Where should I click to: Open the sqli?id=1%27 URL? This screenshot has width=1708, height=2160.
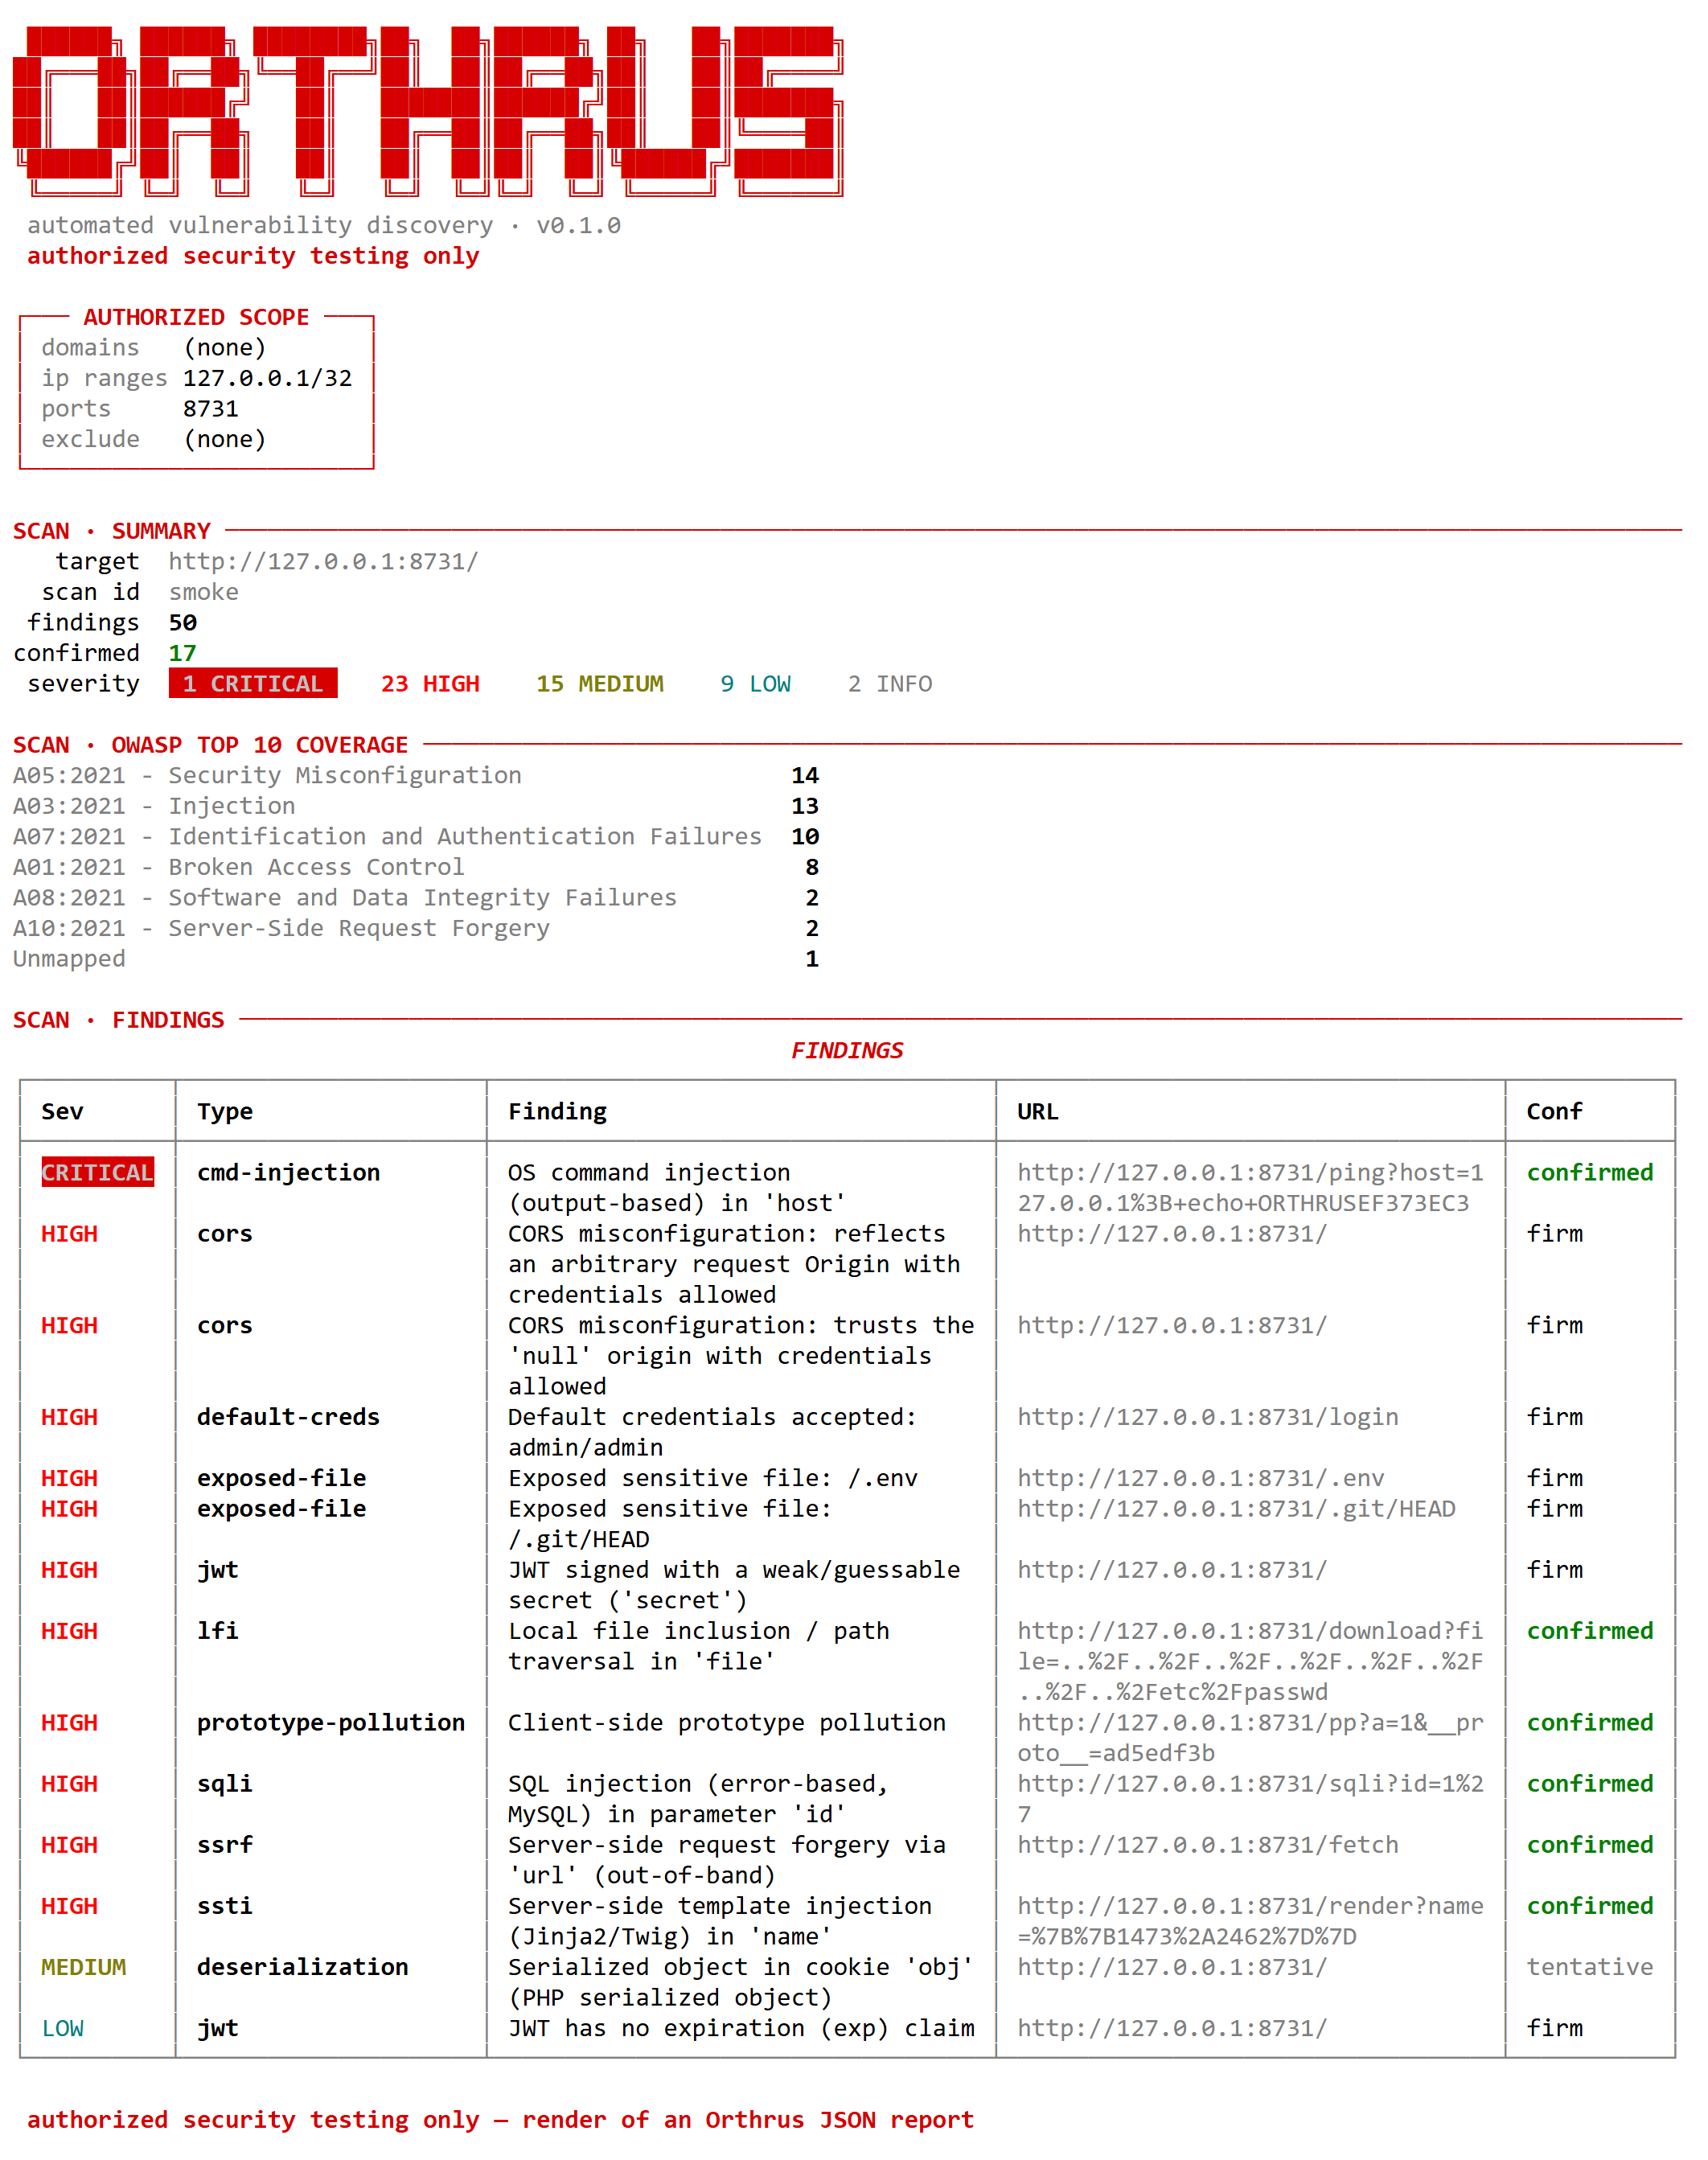click(1250, 1798)
